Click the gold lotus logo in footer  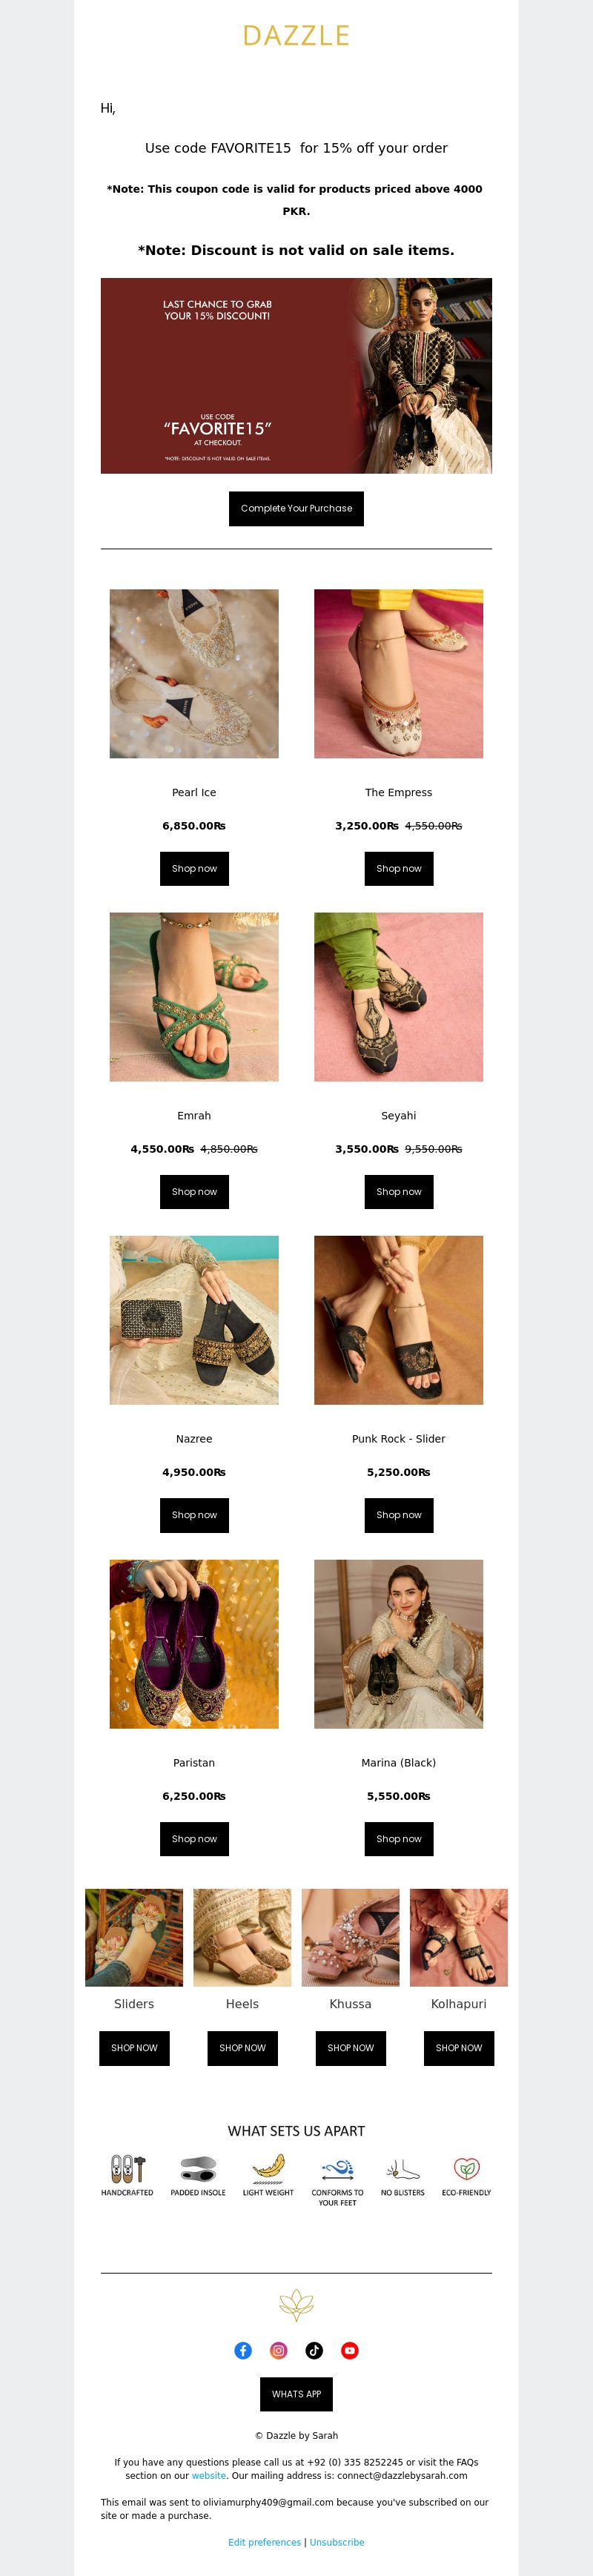[296, 2305]
